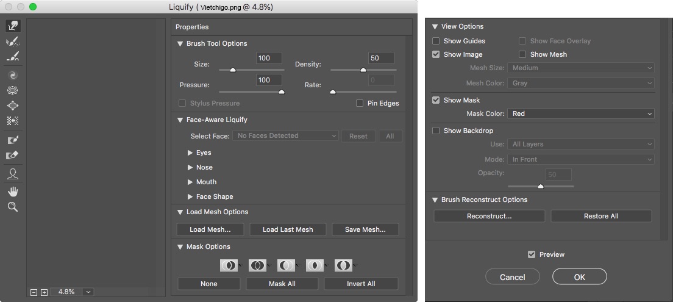Image resolution: width=673 pixels, height=302 pixels.
Task: Click the Mask All button
Action: point(282,284)
